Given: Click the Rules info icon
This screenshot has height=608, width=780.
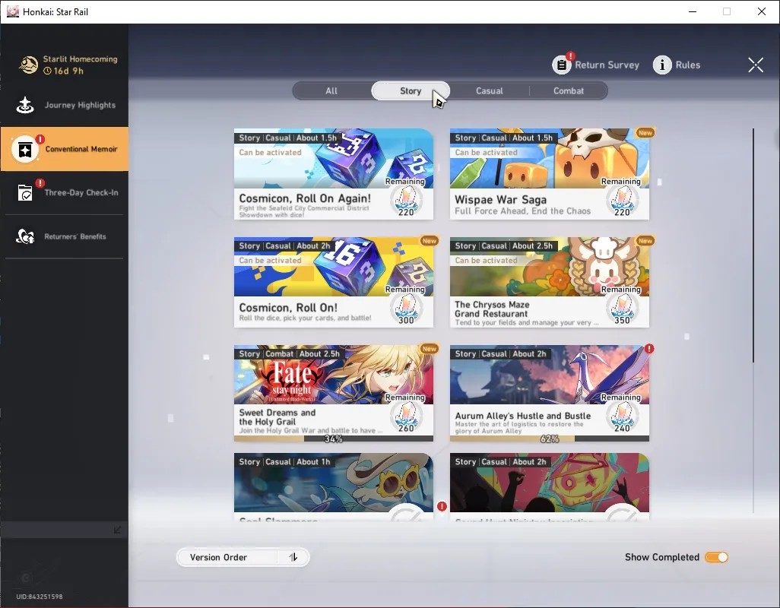Looking at the screenshot, I should coord(661,65).
